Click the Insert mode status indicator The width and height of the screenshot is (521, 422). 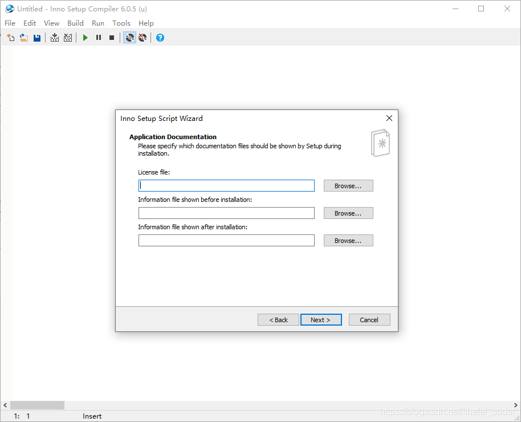click(92, 416)
